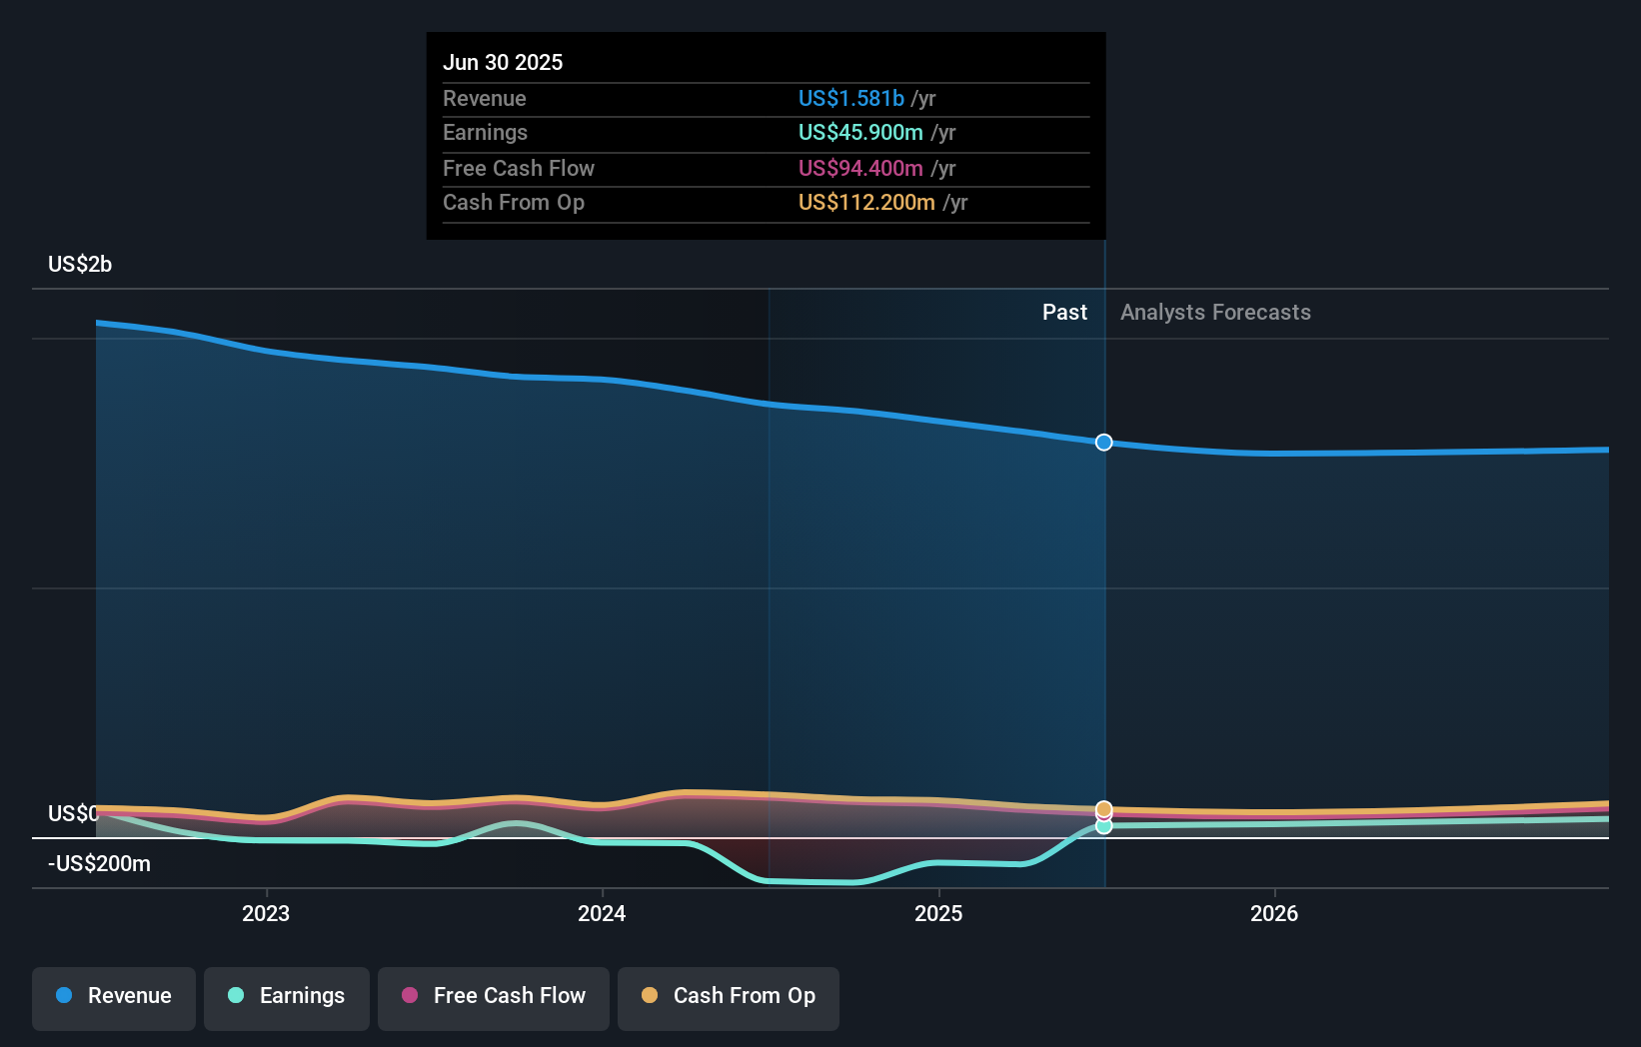Click the pink Free Cash Flow legend dot
Viewport: 1641px width, 1047px height.
(410, 995)
